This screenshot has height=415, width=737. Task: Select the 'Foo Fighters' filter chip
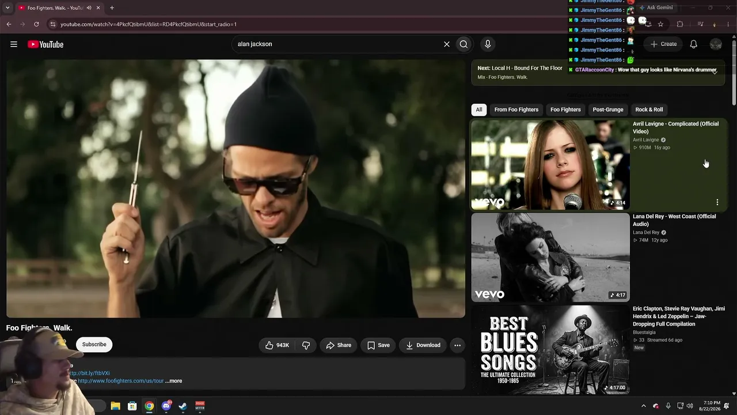565,110
